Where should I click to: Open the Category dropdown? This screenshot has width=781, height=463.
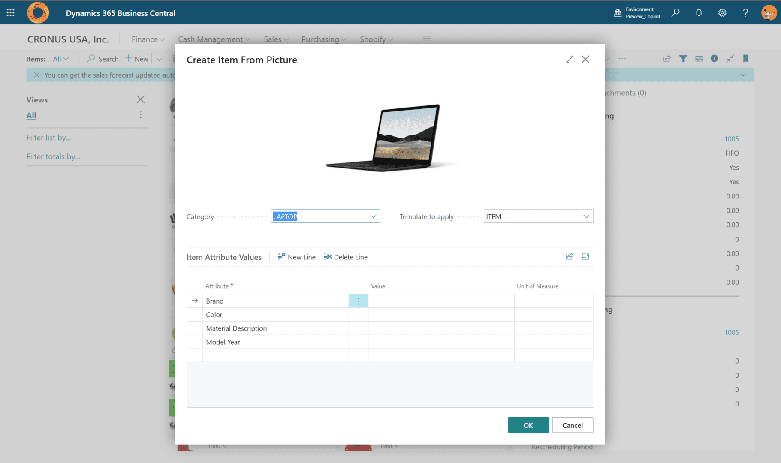(373, 216)
